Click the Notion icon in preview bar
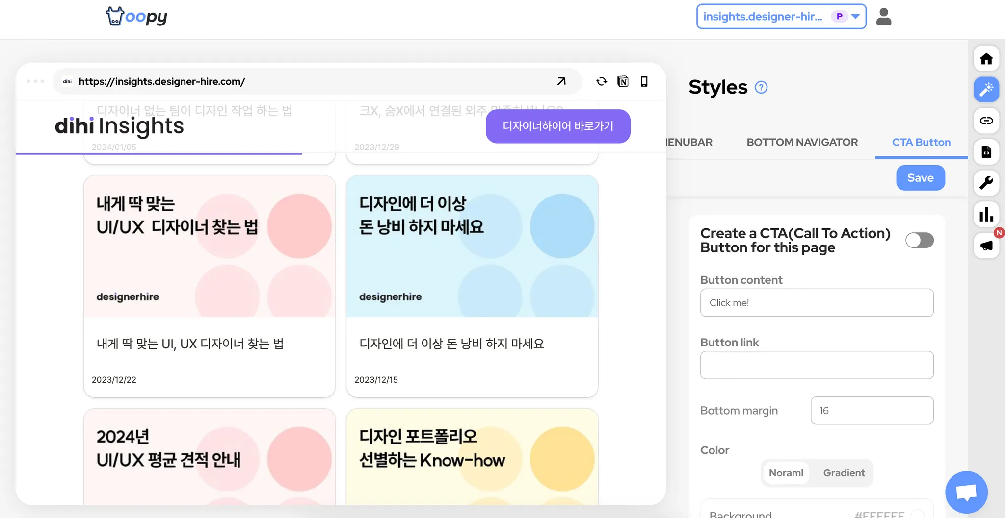 (x=623, y=81)
